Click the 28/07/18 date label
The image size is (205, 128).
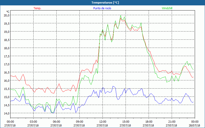pyautogui.click(x=194, y=125)
